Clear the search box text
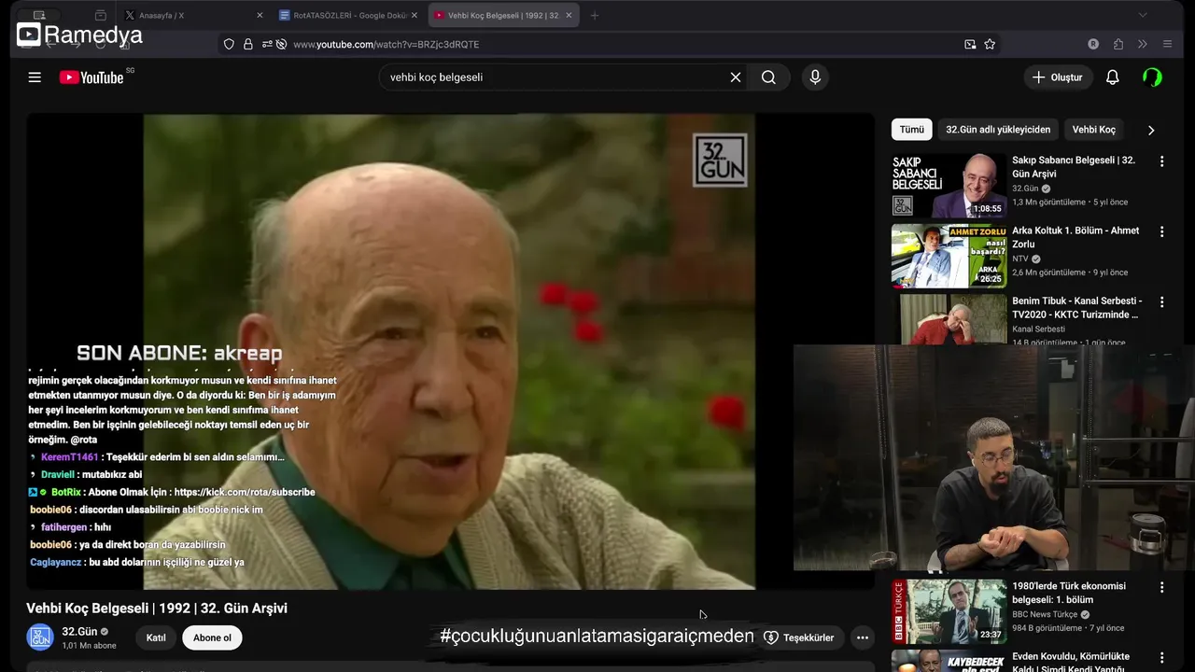This screenshot has width=1195, height=672. point(736,77)
